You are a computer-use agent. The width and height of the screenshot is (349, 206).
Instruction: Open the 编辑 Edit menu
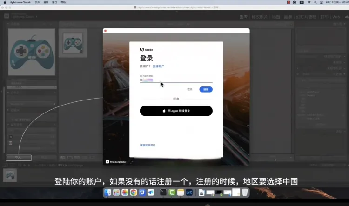click(x=46, y=2)
